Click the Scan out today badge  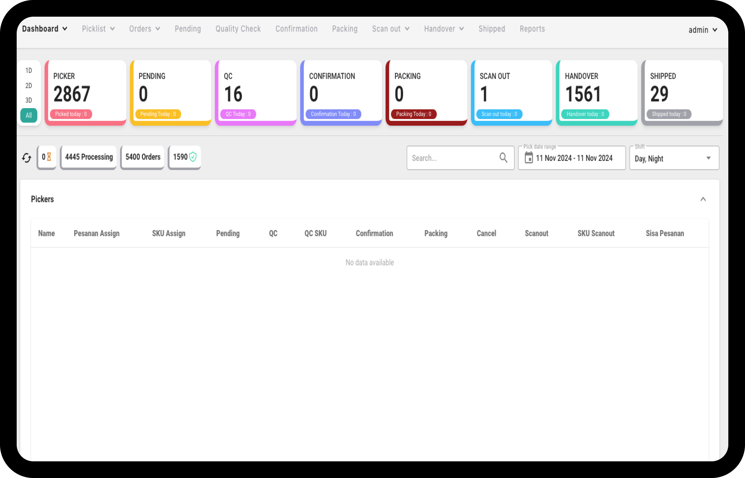[499, 114]
